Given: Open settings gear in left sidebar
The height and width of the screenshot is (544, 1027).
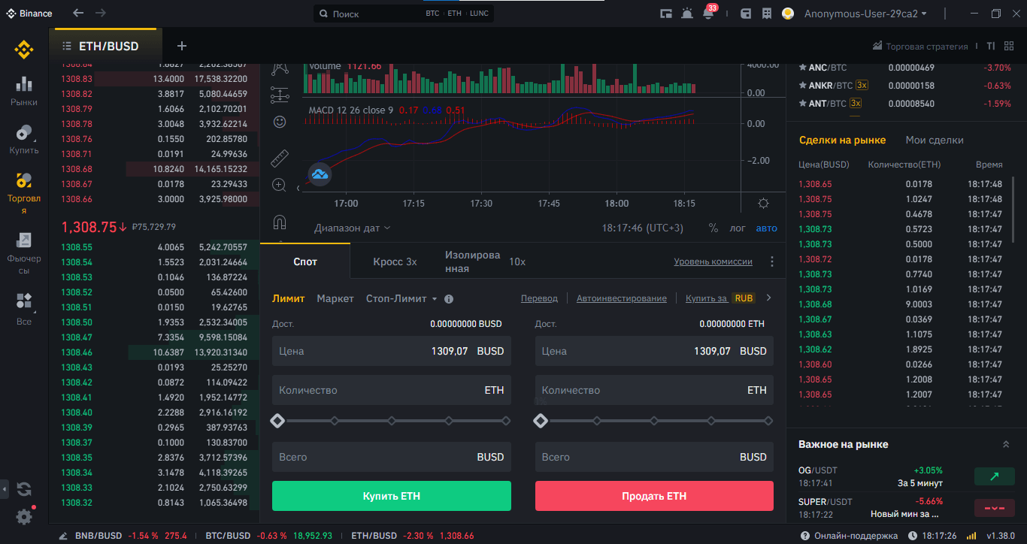Looking at the screenshot, I should pos(24,517).
